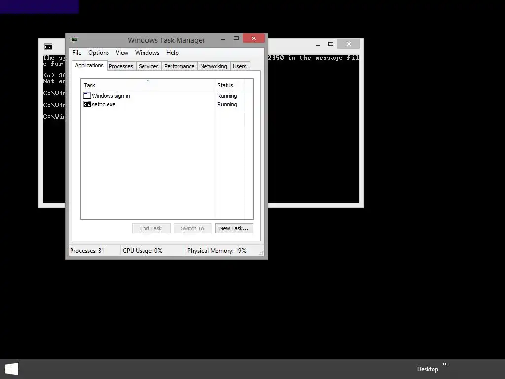This screenshot has width=505, height=379.
Task: Open the Desktop toolbar in the taskbar
Action: coord(428,369)
